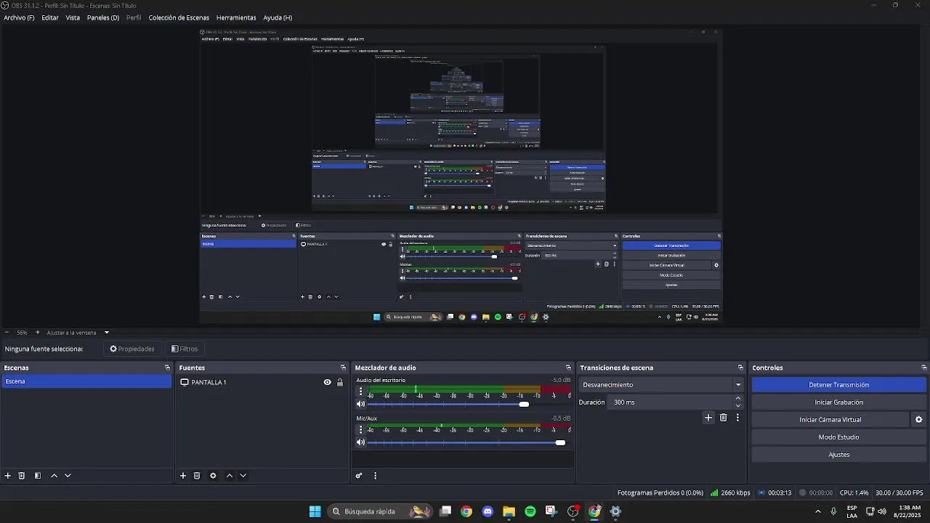Mute Audio del escritorio speaker
This screenshot has width=930, height=523.
click(360, 404)
